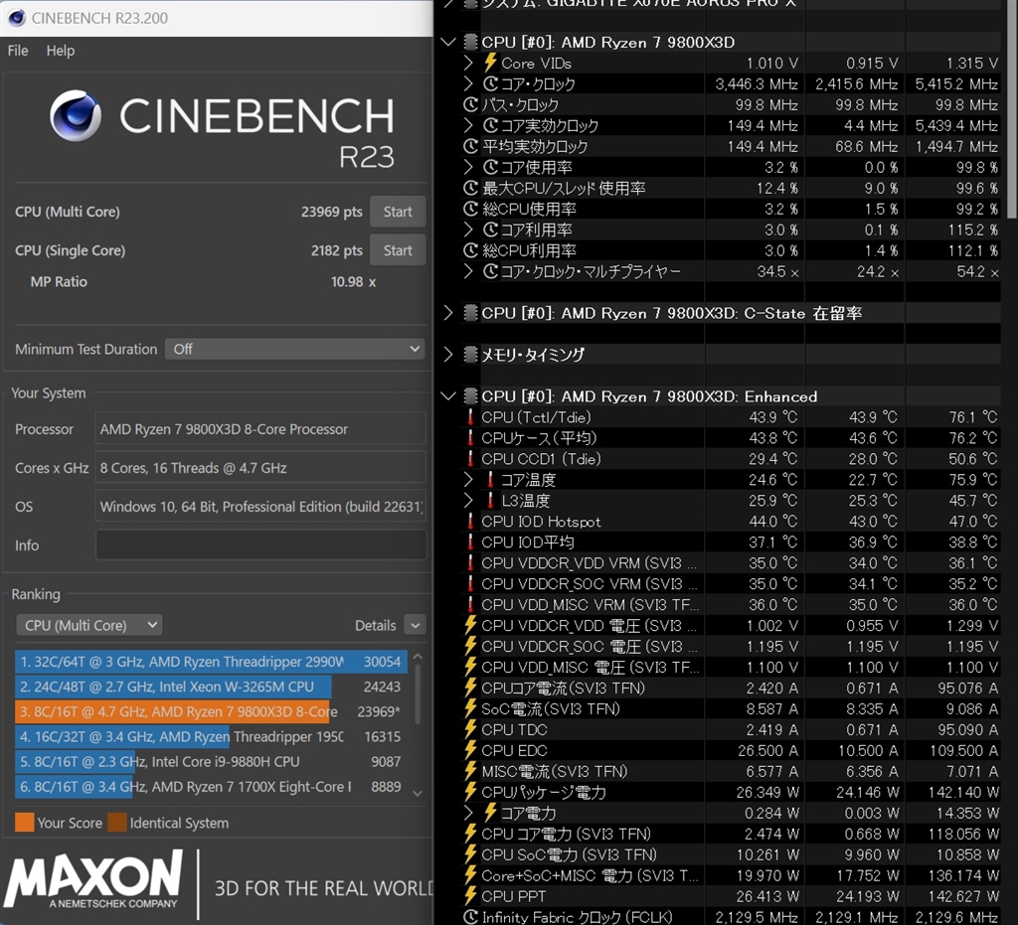1018x925 pixels.
Task: Open the Help menu
Action: pos(60,51)
